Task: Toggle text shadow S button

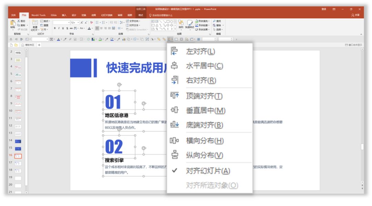Action: 67,28
